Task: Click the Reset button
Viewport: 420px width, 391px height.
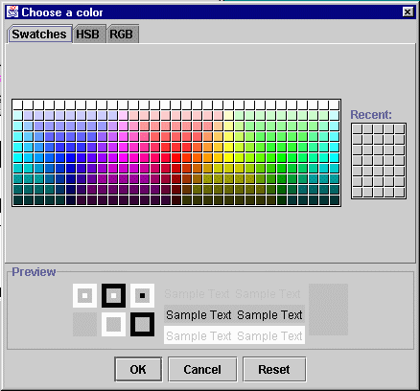Action: pos(274,369)
